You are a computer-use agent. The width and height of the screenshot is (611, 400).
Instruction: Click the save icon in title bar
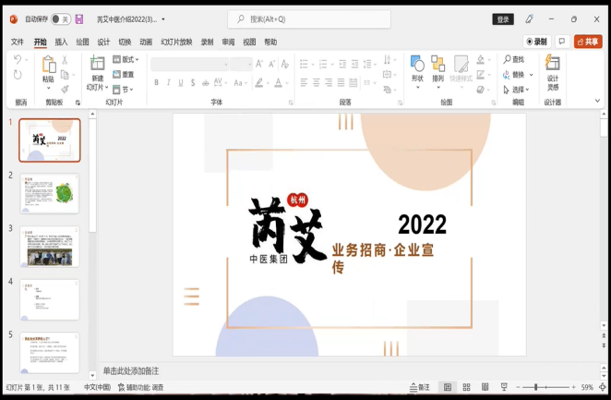[x=79, y=18]
